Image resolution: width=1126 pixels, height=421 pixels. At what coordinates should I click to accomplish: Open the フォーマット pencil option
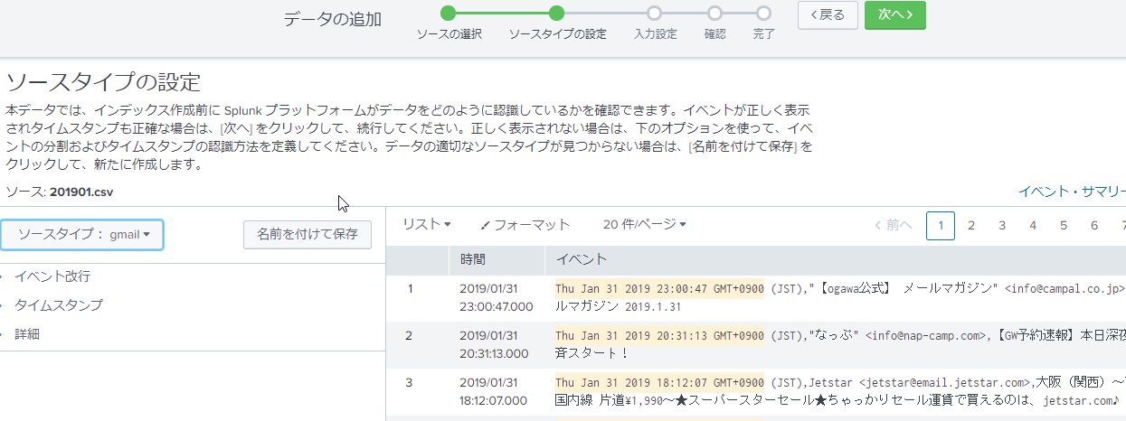[x=525, y=225]
